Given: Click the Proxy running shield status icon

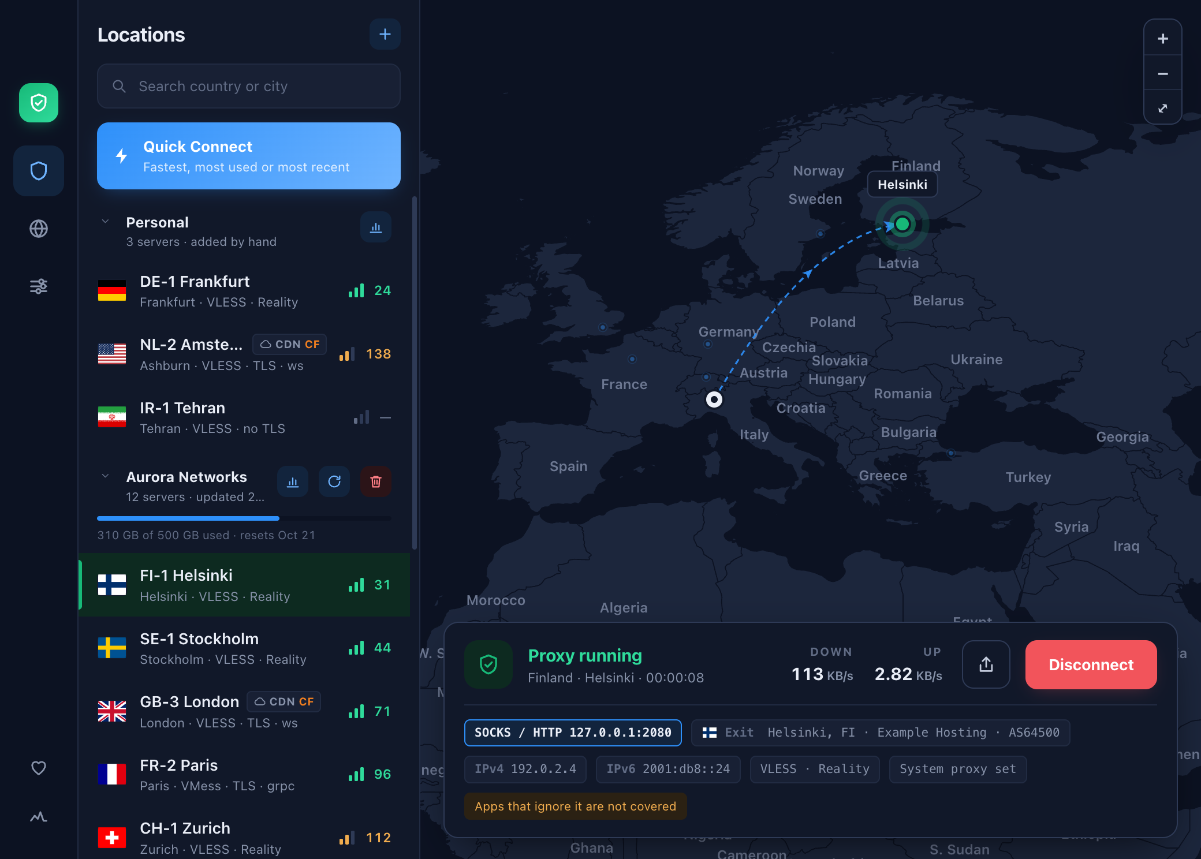Looking at the screenshot, I should click(488, 664).
